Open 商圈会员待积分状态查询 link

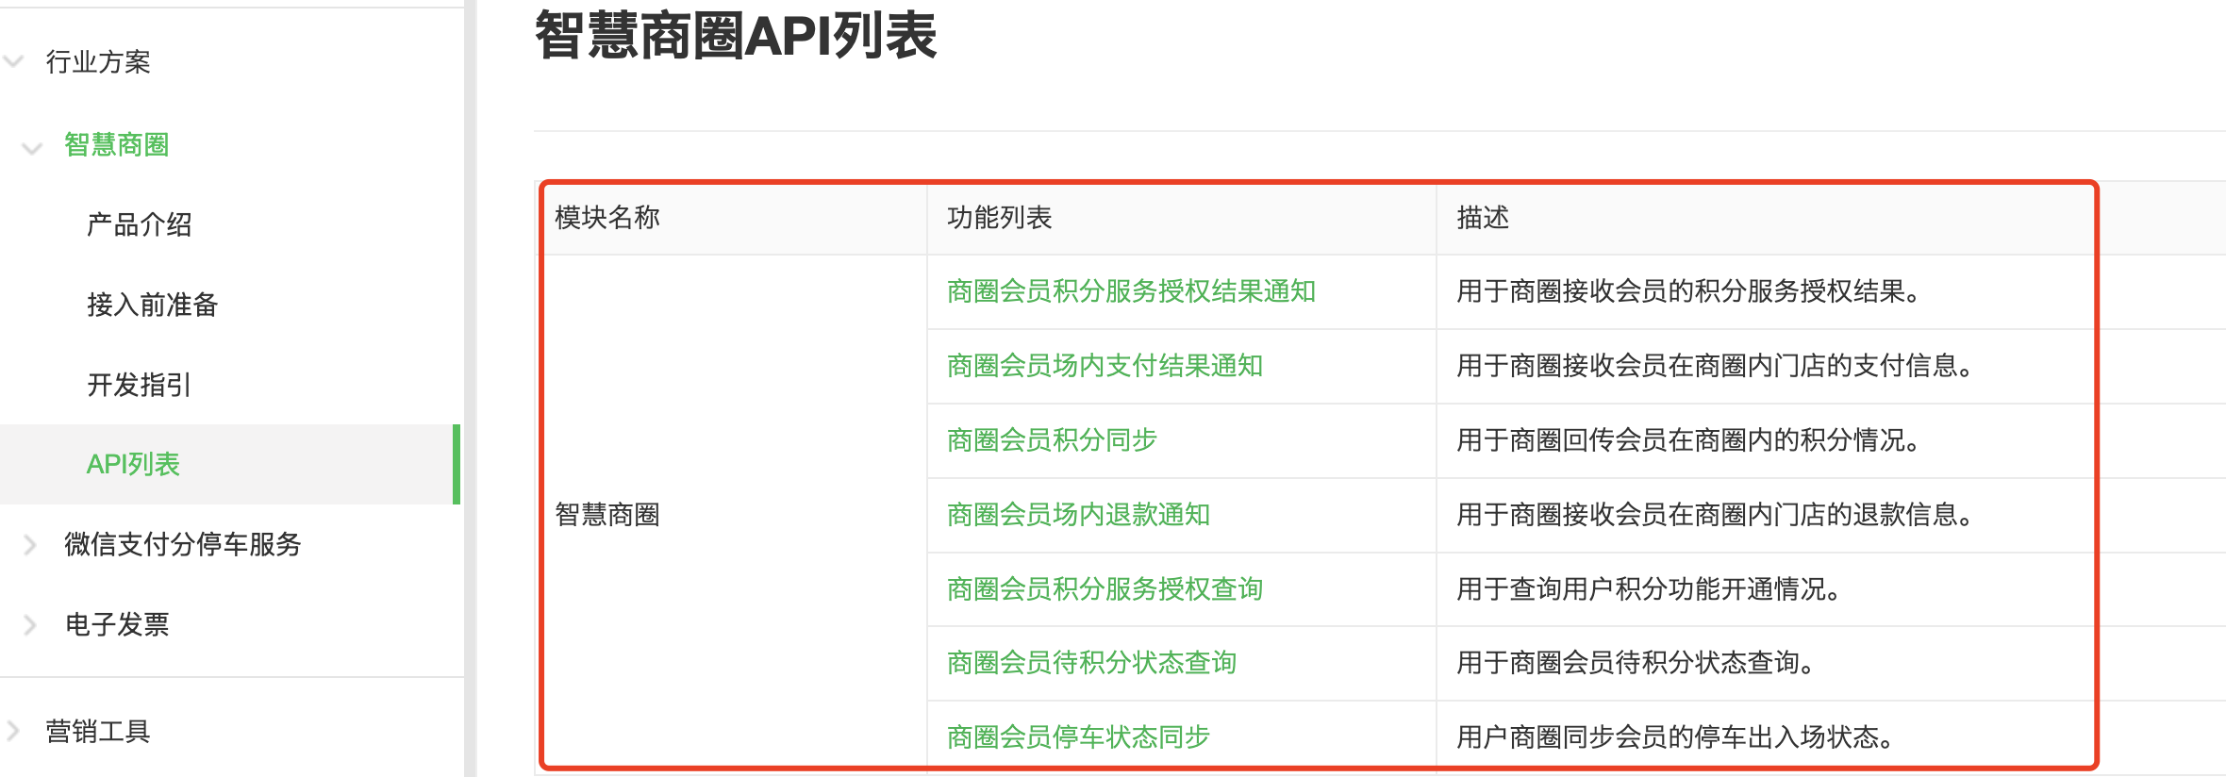point(1091,663)
